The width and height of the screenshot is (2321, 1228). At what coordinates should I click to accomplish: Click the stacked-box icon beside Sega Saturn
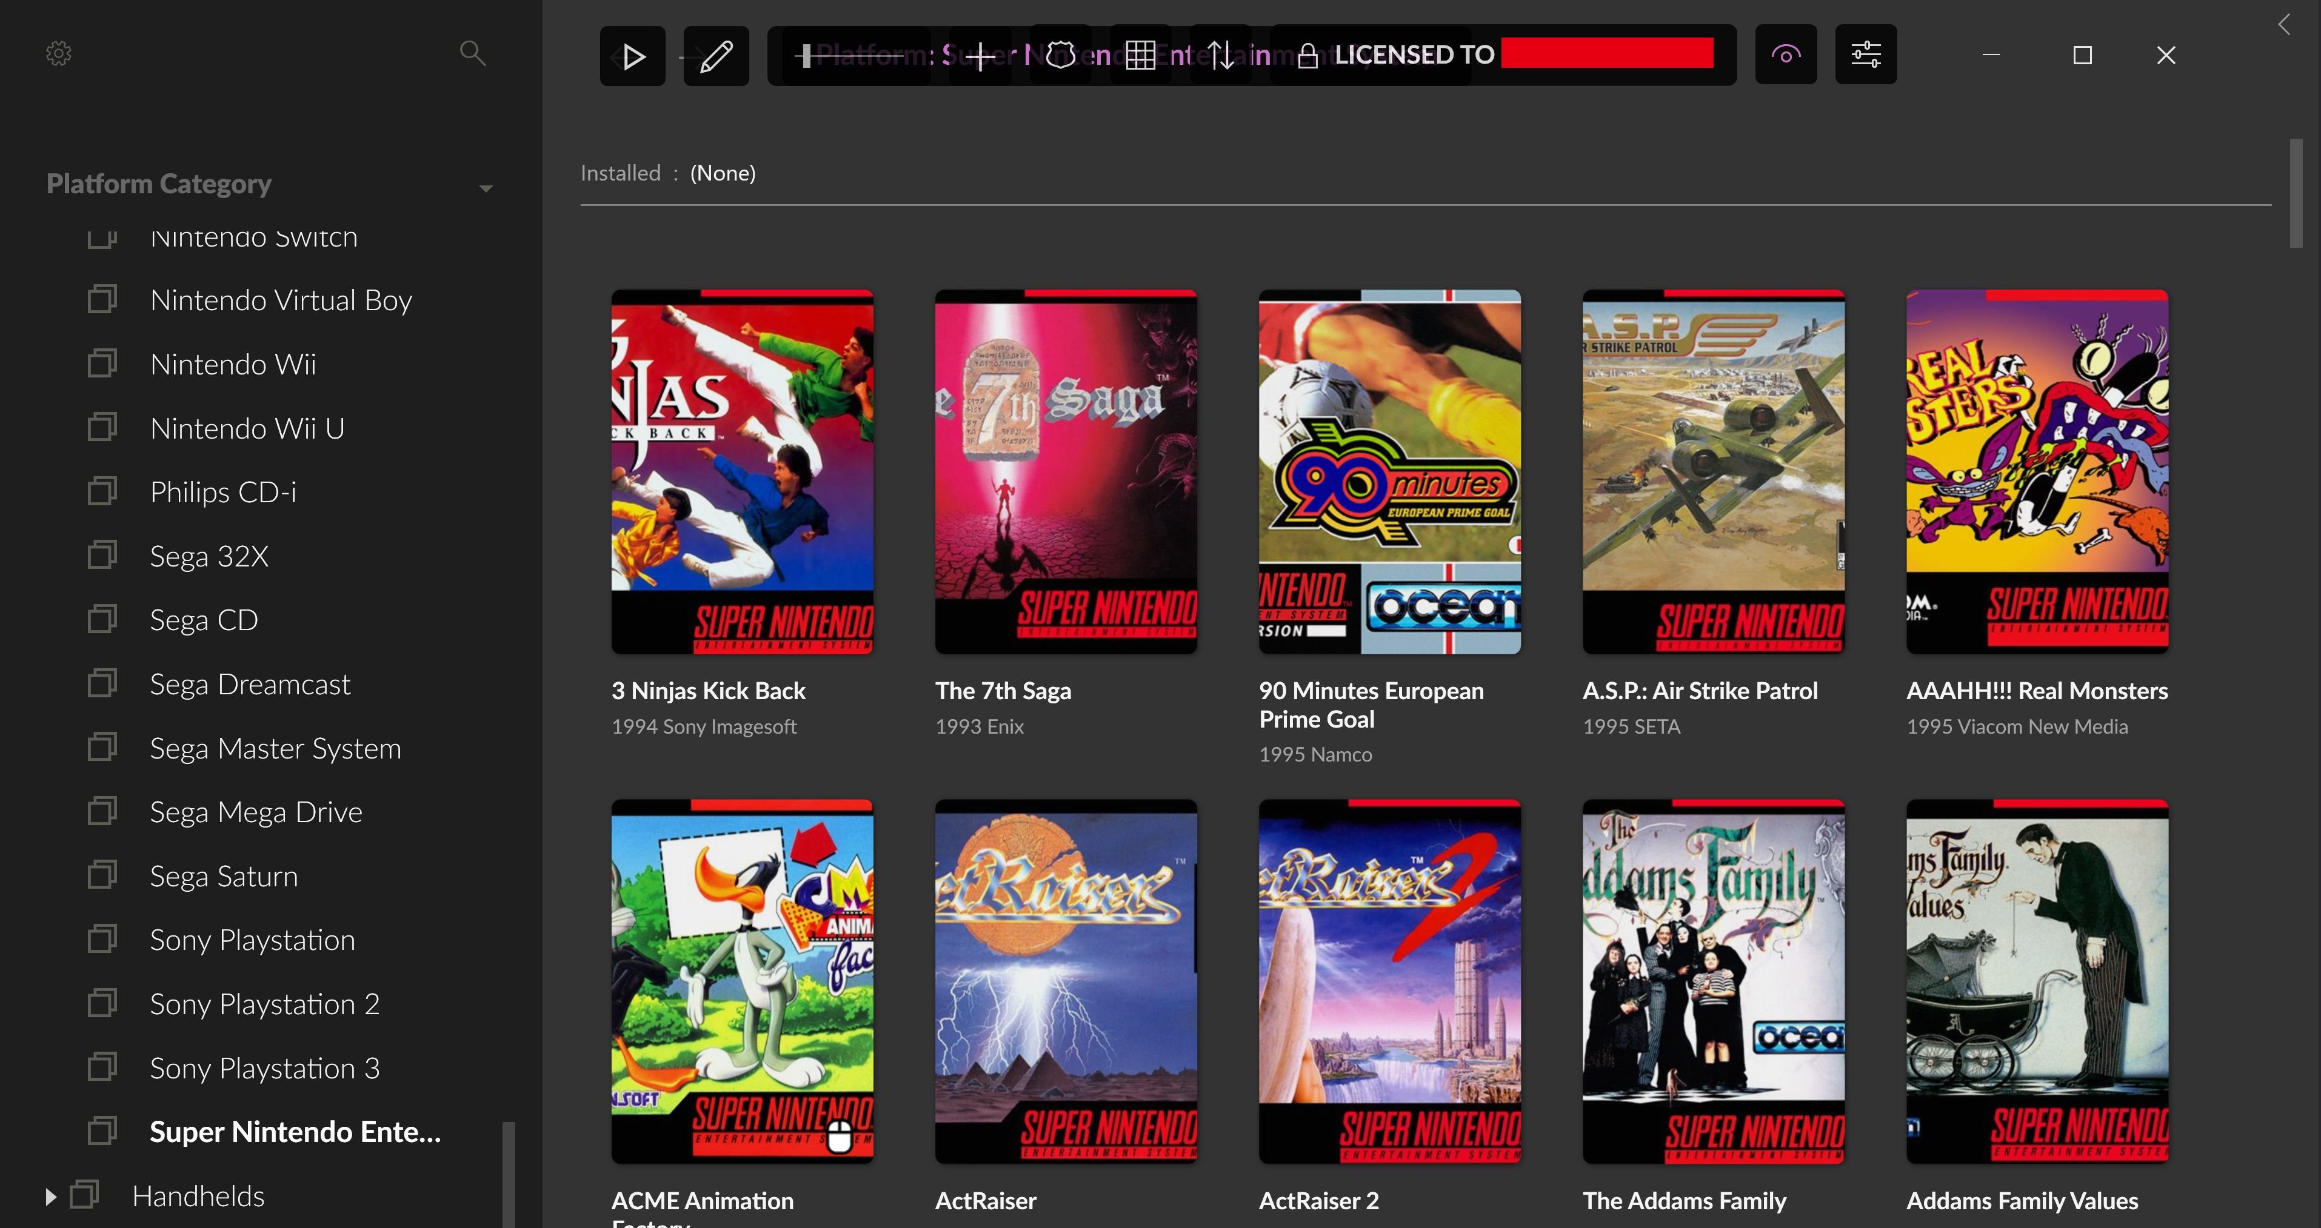pos(102,875)
